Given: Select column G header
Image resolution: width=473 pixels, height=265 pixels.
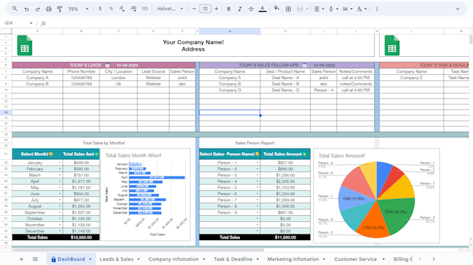Looking at the screenshot, I should tap(230, 31).
